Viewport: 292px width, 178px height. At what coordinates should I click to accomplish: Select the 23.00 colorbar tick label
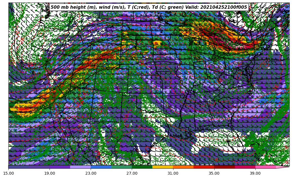pyautogui.click(x=91, y=173)
